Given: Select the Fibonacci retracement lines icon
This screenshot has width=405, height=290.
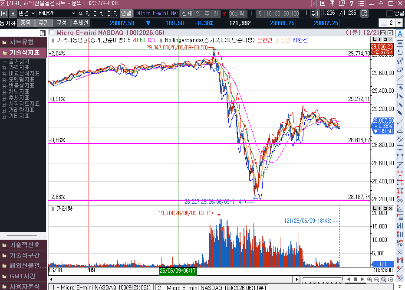Looking at the screenshot, I should tap(400, 217).
